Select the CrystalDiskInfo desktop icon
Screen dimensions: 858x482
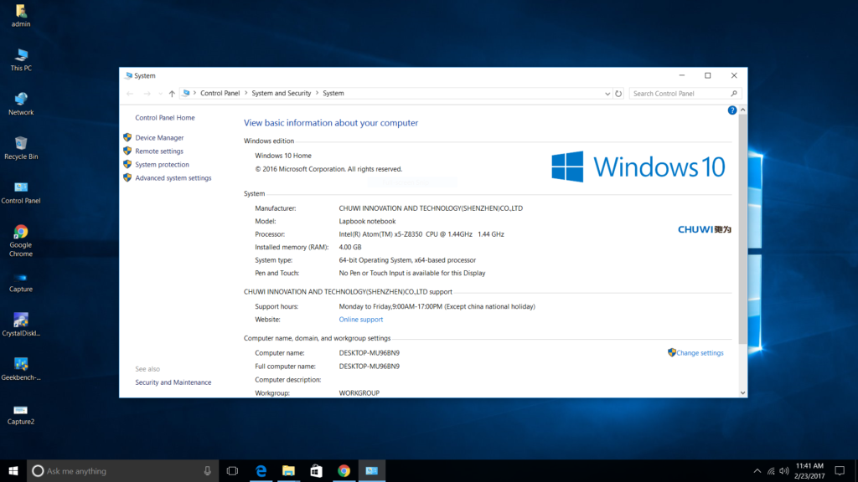[21, 325]
